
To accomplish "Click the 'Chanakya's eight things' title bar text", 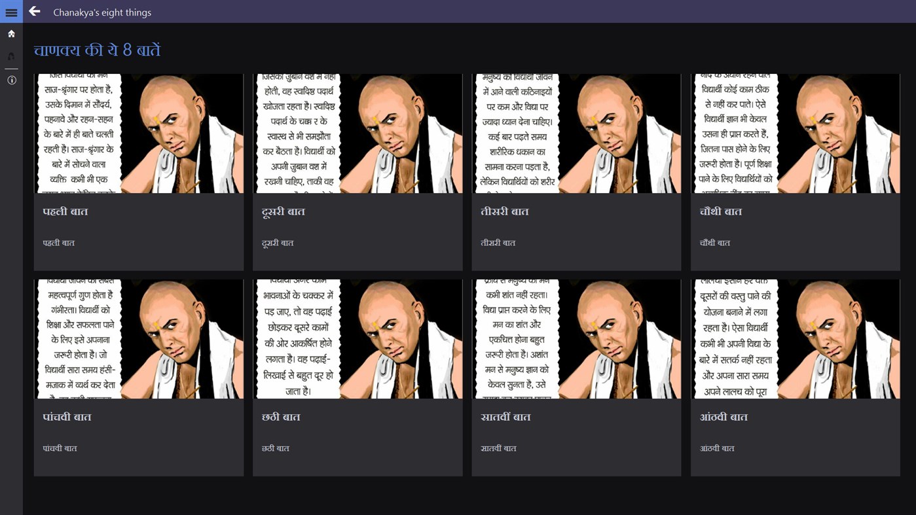I will coord(102,11).
